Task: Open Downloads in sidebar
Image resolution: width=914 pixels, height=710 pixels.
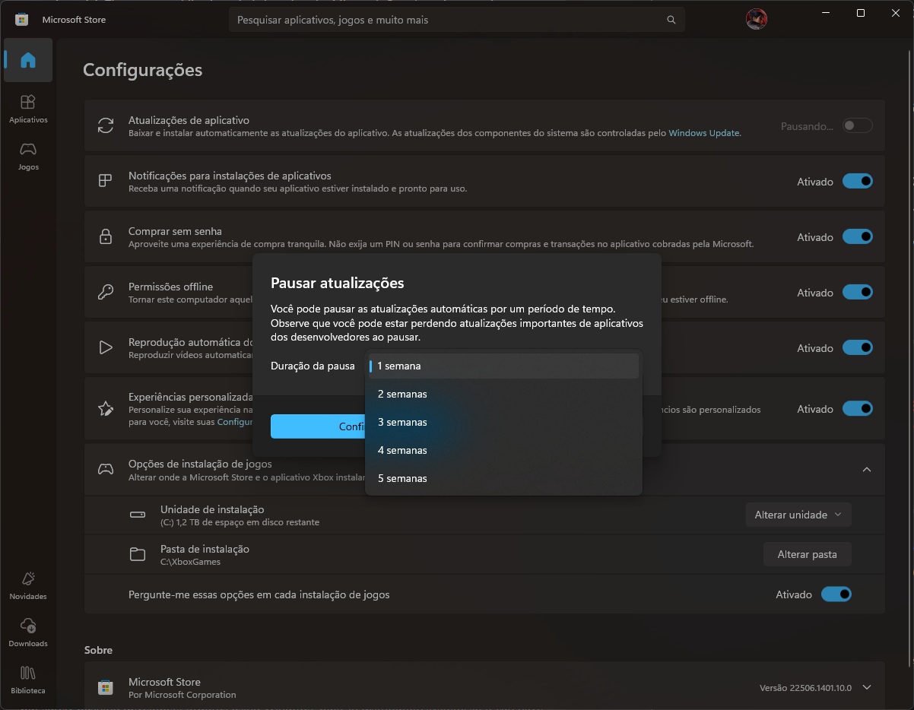Action: 28,632
